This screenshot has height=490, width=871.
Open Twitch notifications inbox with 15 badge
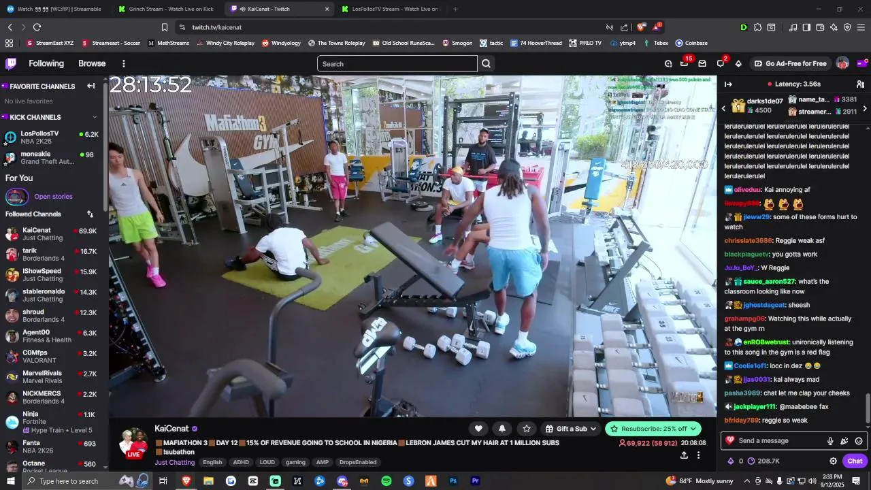[685, 63]
